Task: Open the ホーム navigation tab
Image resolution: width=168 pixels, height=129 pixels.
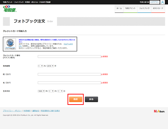Action: point(119,9)
